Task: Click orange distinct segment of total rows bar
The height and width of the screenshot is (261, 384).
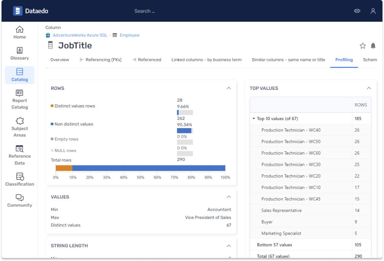Action: click(x=64, y=168)
